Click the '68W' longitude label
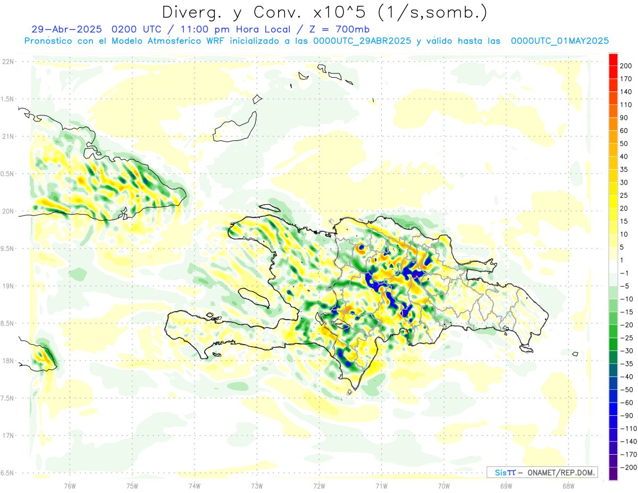Image resolution: width=638 pixels, height=493 pixels. (x=568, y=486)
